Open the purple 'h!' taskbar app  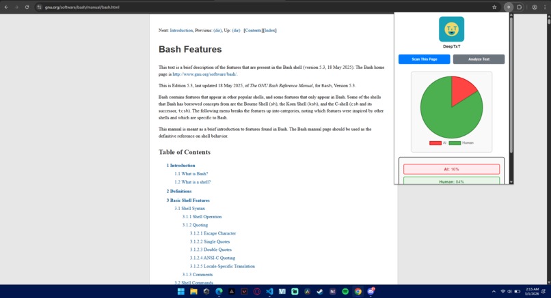332,291
